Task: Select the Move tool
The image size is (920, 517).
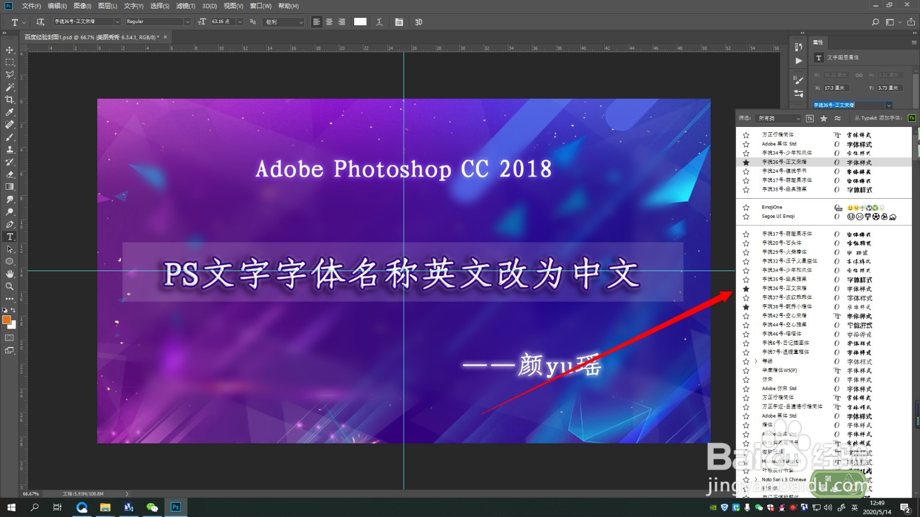Action: 10,50
